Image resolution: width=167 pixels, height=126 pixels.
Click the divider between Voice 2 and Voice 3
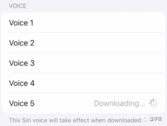click(x=87, y=53)
